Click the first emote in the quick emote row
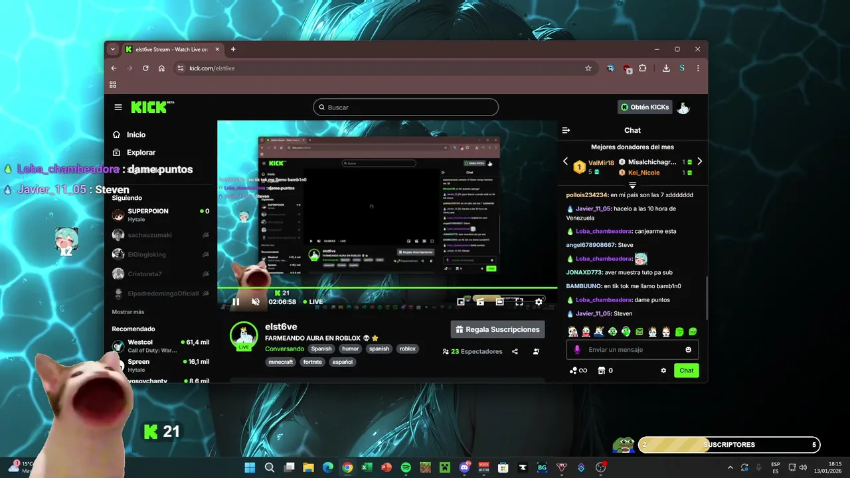This screenshot has height=478, width=850. coord(572,331)
